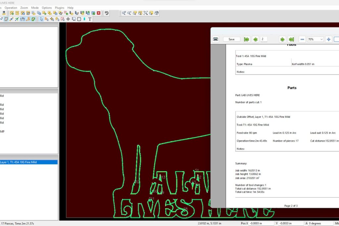Open the 70% zoom level dropdown
The width and height of the screenshot is (339, 226).
pyautogui.click(x=315, y=39)
